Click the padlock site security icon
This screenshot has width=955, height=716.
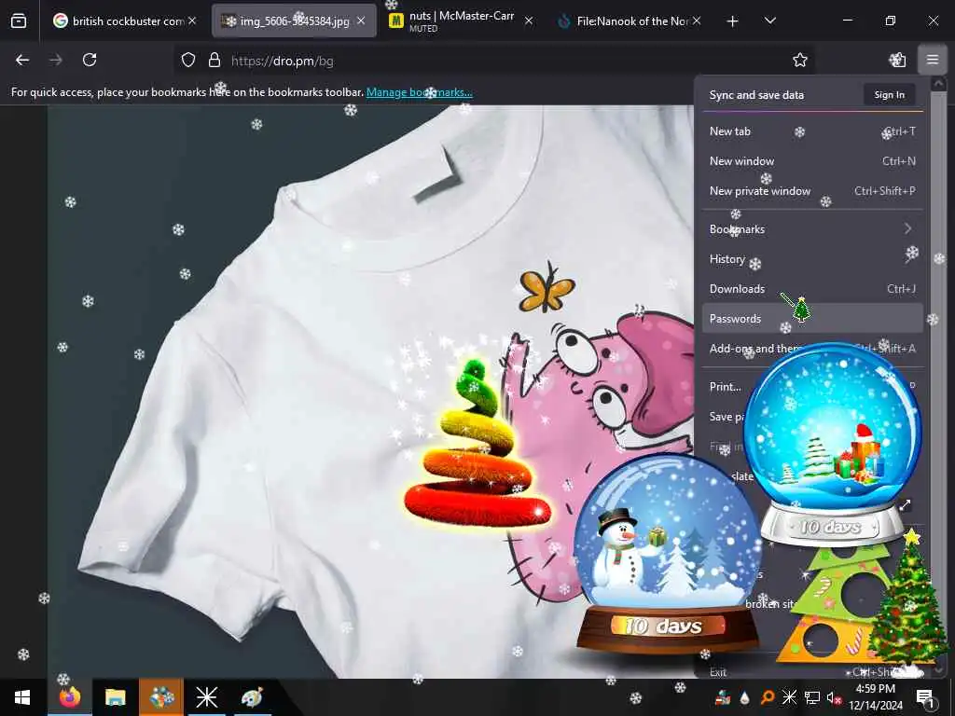pyautogui.click(x=214, y=60)
